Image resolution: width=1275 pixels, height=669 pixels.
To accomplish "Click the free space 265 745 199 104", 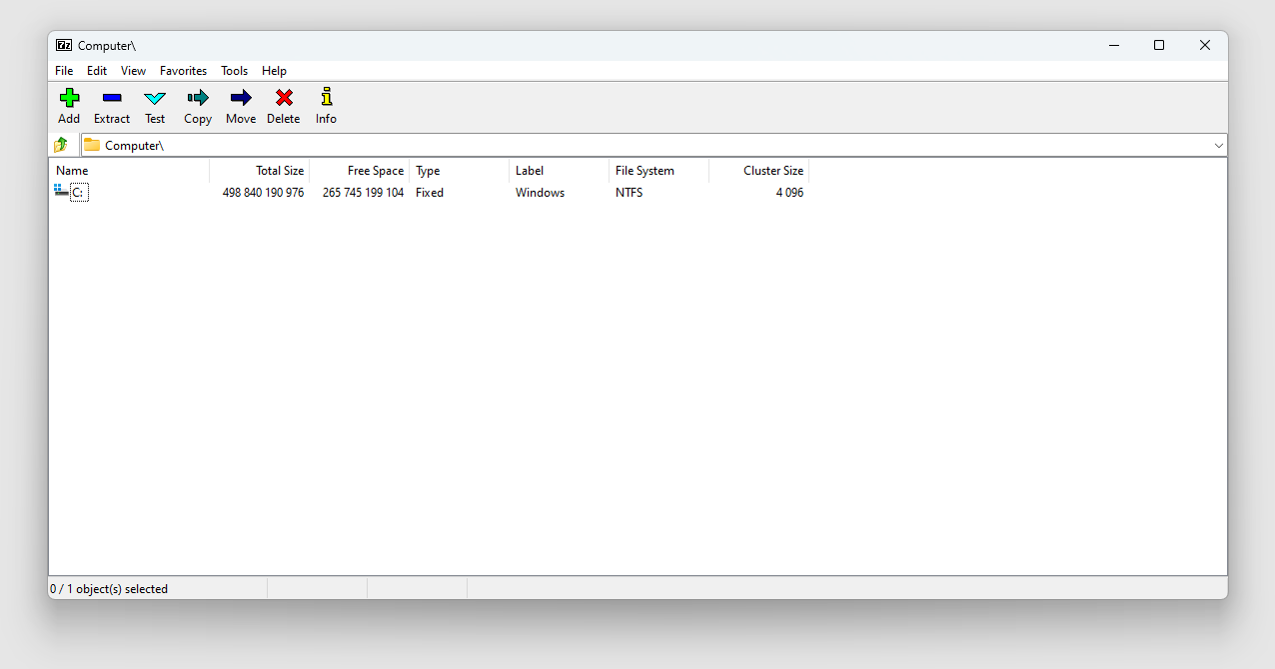I will [x=363, y=193].
